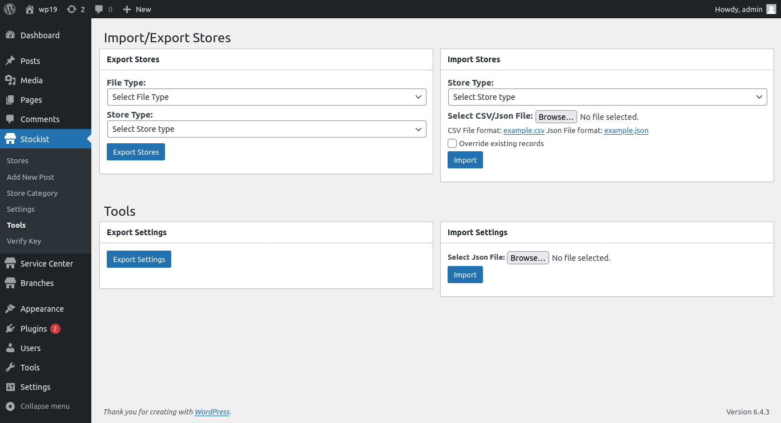Open Media library icon in sidebar
This screenshot has height=423, width=781.
coord(10,80)
